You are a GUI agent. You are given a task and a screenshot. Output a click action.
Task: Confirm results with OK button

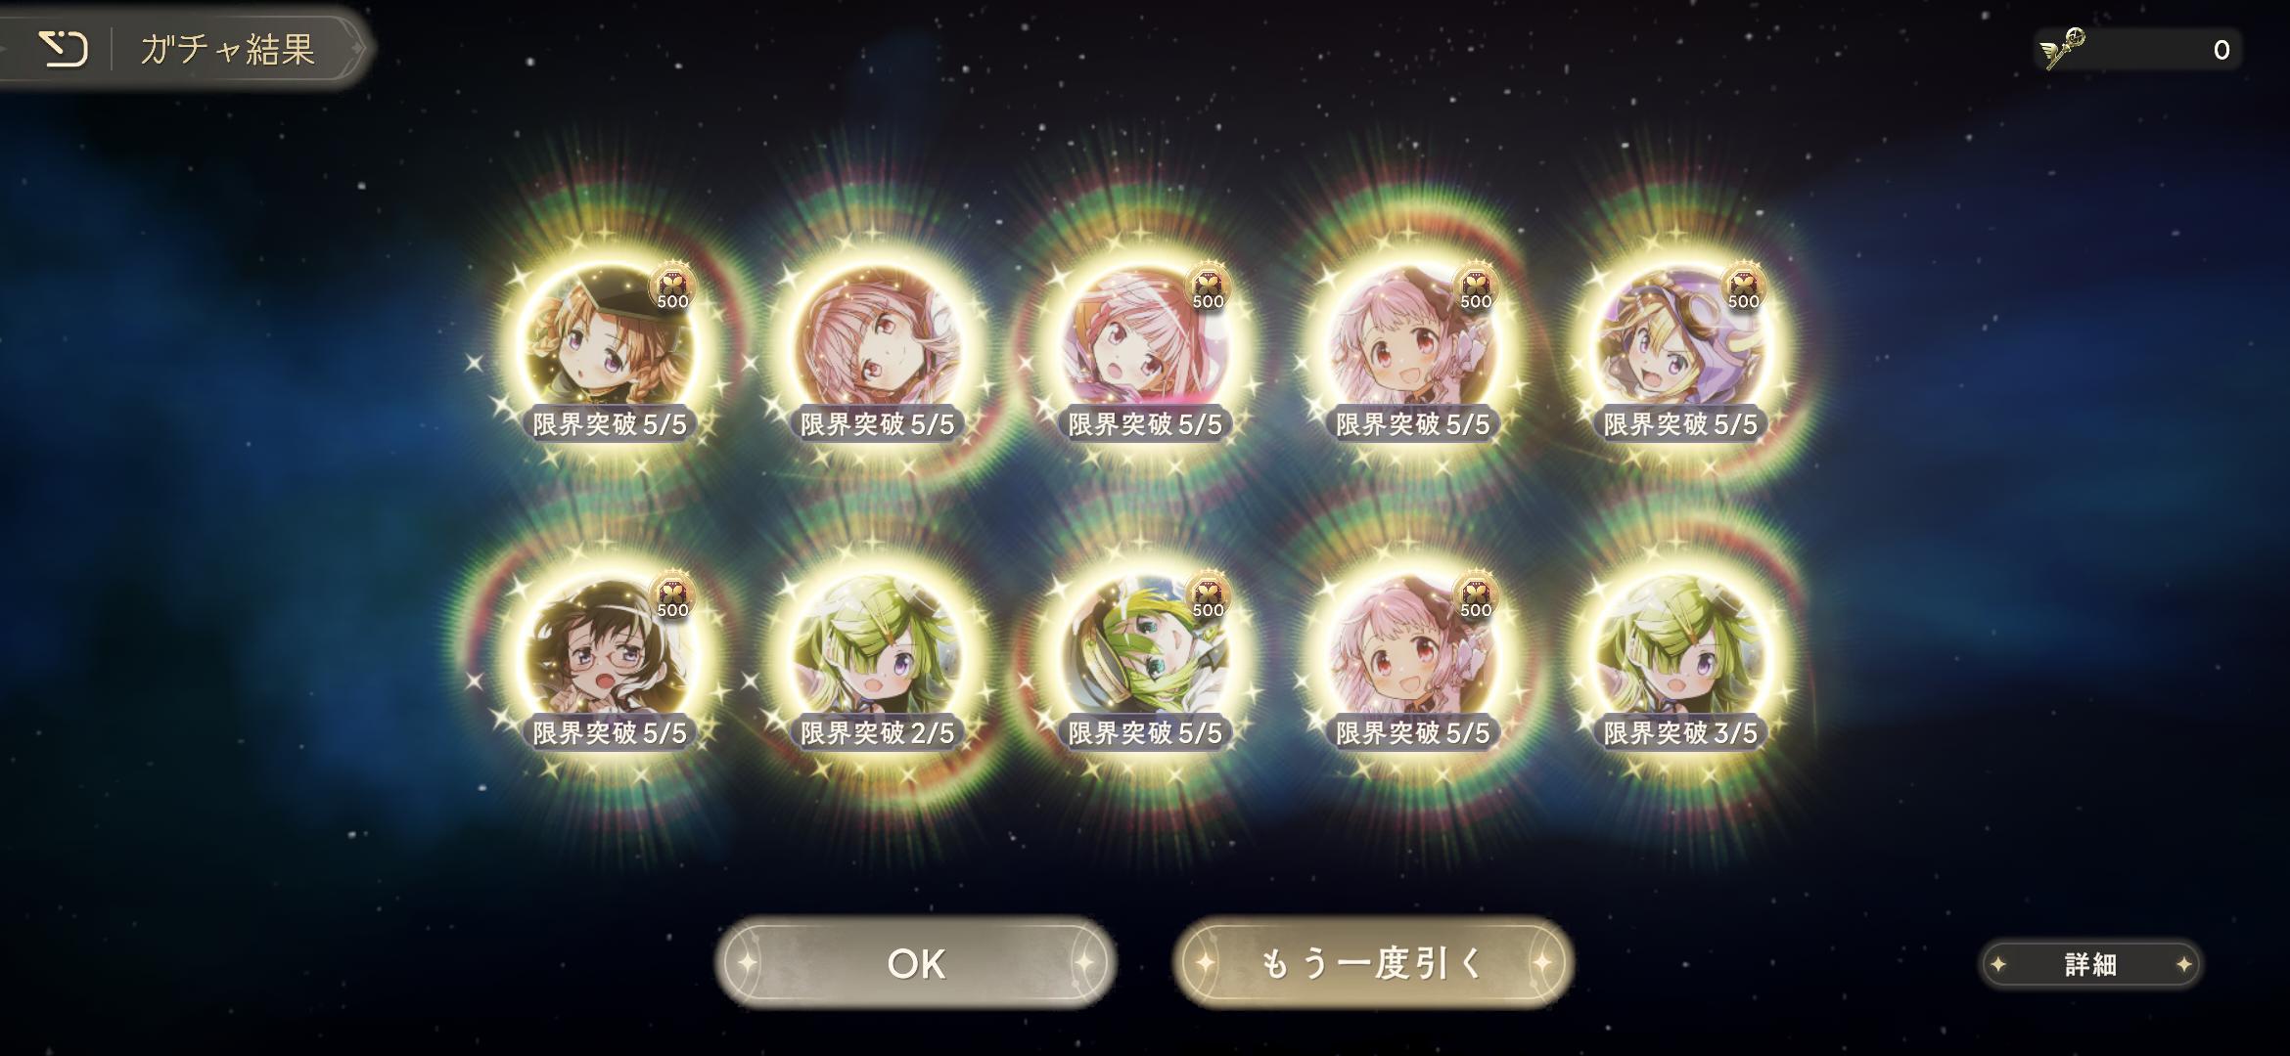[916, 963]
